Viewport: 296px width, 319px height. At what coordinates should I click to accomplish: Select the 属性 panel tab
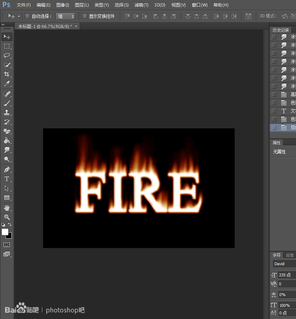[277, 143]
